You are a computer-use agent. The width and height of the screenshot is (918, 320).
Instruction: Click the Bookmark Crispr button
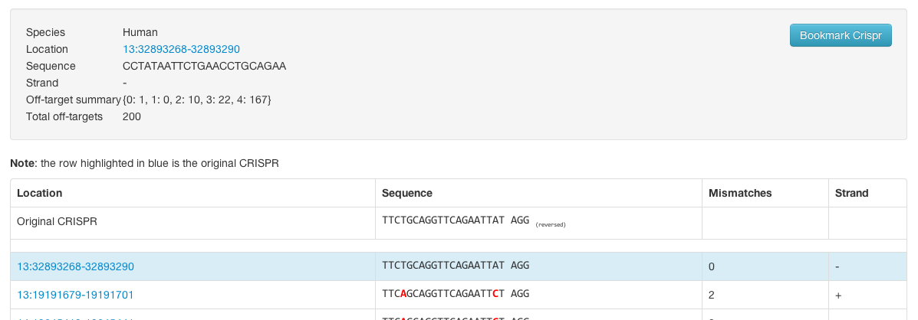(840, 35)
